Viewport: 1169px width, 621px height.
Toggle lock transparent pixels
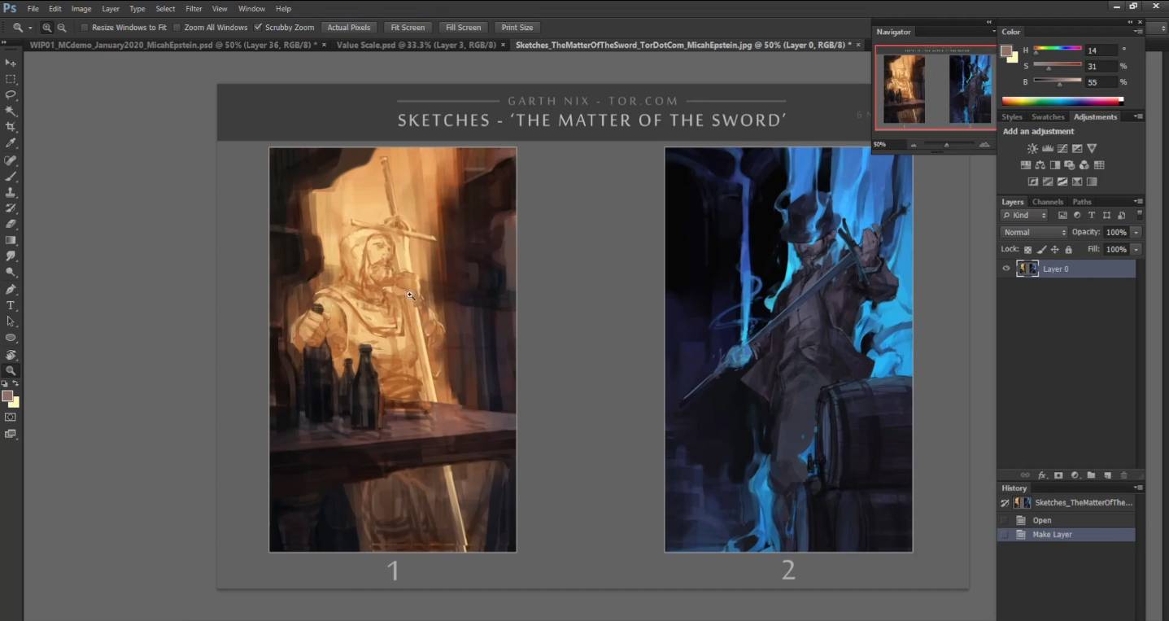point(1027,250)
